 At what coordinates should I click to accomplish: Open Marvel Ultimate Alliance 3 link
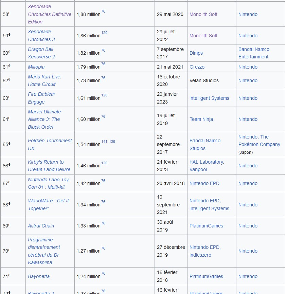pyautogui.click(x=44, y=119)
